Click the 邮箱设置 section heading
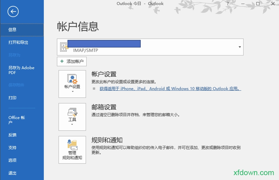The width and height of the screenshot is (279, 180). click(x=104, y=107)
